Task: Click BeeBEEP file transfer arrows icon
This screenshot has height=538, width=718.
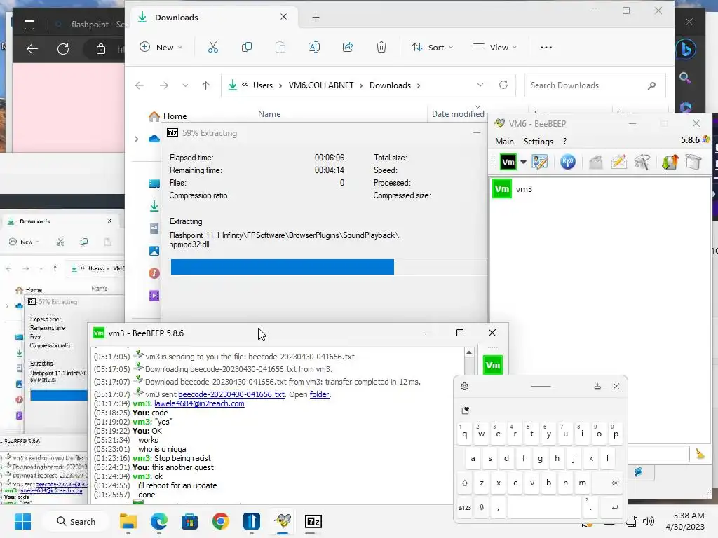Action: [x=670, y=162]
